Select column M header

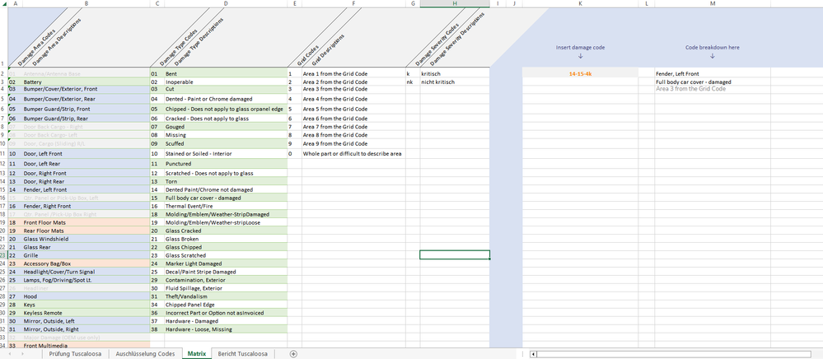coord(713,3)
